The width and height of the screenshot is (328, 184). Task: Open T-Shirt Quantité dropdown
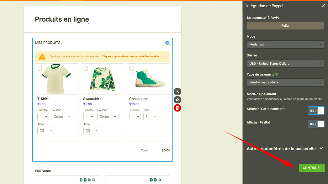[43, 117]
